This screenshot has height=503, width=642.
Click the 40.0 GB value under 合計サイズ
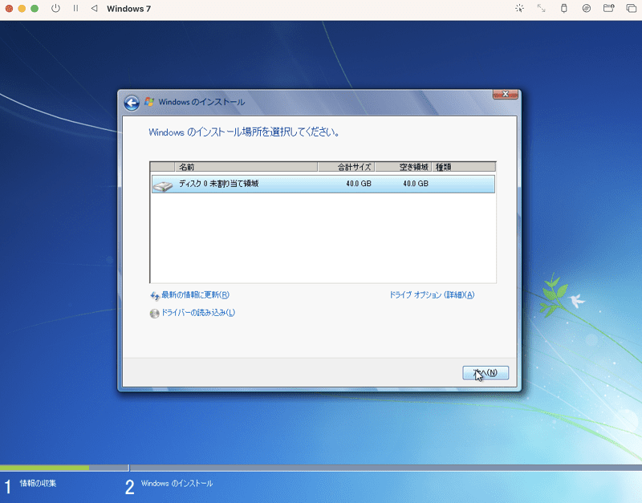click(359, 184)
